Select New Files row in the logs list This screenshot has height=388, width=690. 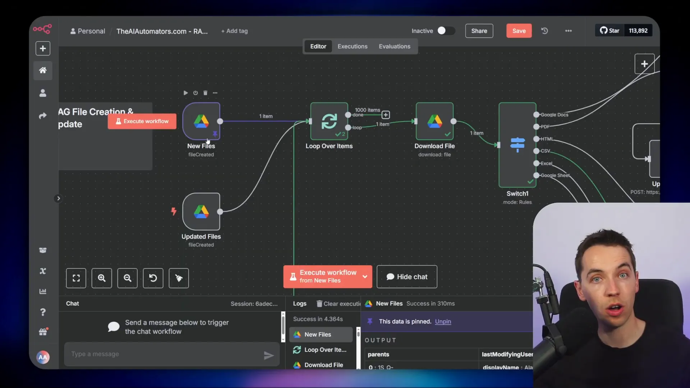(321, 334)
